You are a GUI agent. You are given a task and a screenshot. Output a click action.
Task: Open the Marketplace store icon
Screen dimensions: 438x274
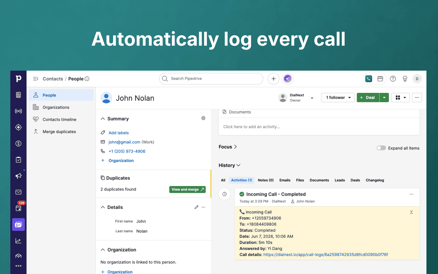click(x=380, y=79)
